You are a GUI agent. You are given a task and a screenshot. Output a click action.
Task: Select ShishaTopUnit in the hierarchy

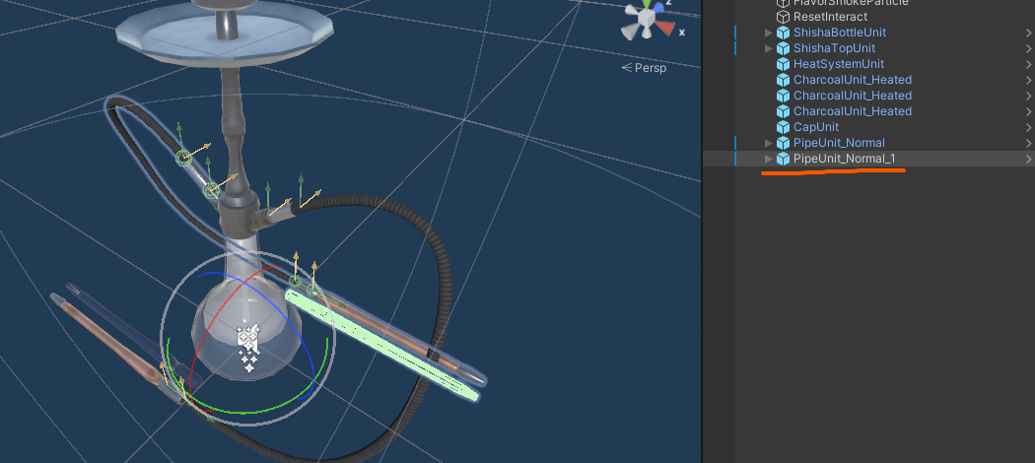[x=834, y=48]
